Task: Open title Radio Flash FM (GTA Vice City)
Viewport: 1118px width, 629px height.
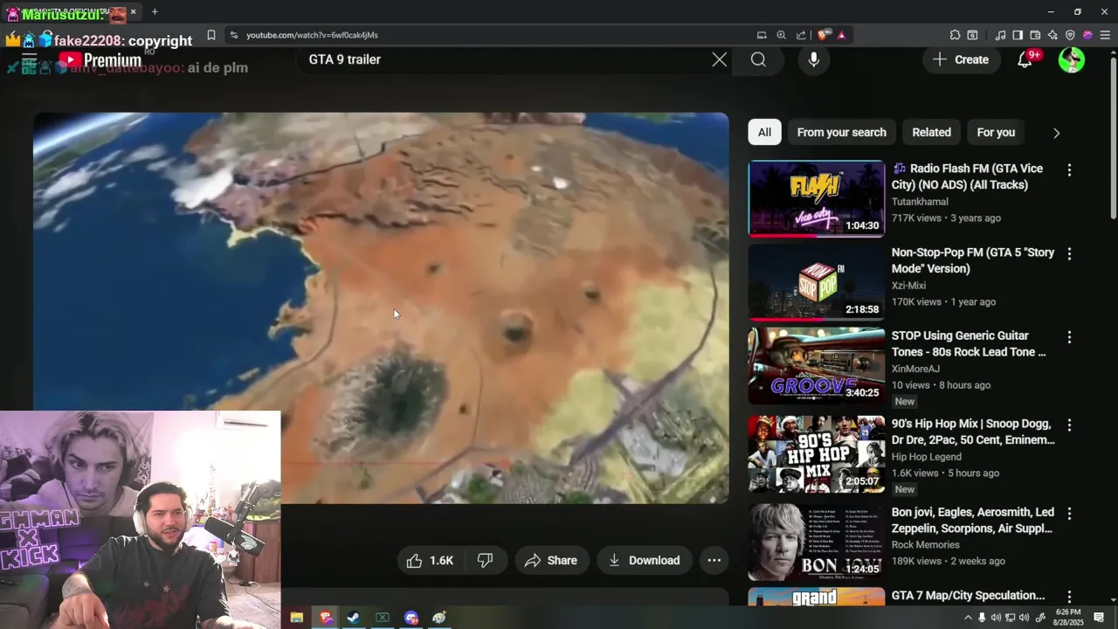Action: (967, 176)
